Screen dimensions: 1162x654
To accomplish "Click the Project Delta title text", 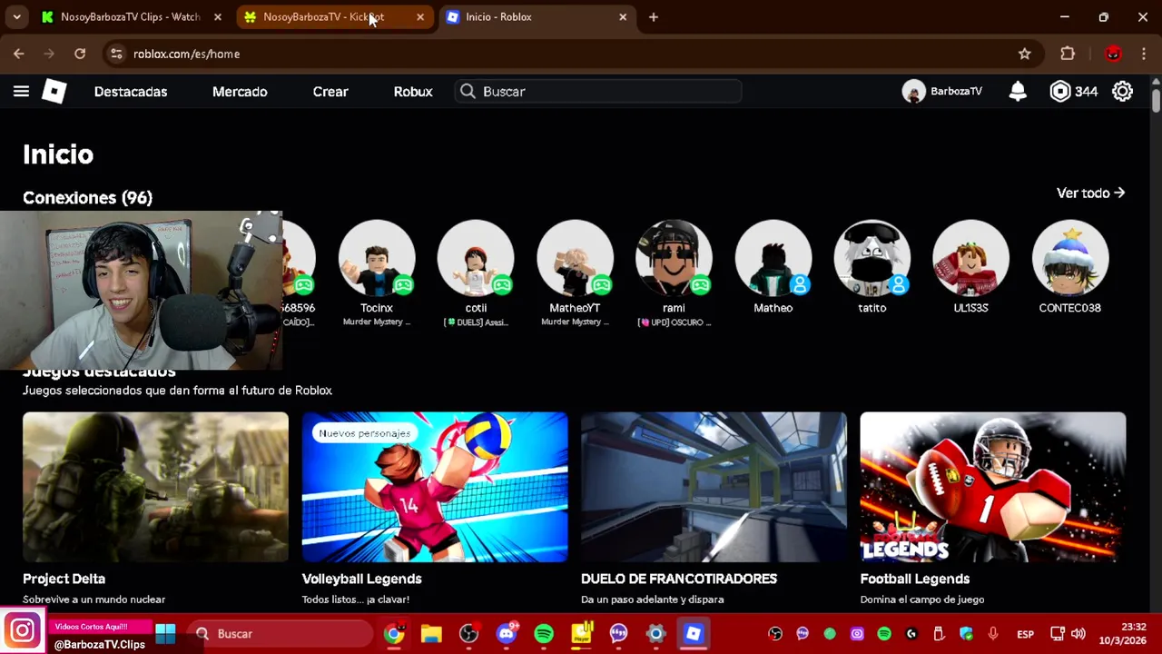I will point(64,579).
